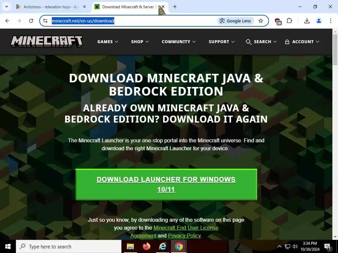Close the Antistress relaxation toys tab
This screenshot has height=253, width=338.
84,7
